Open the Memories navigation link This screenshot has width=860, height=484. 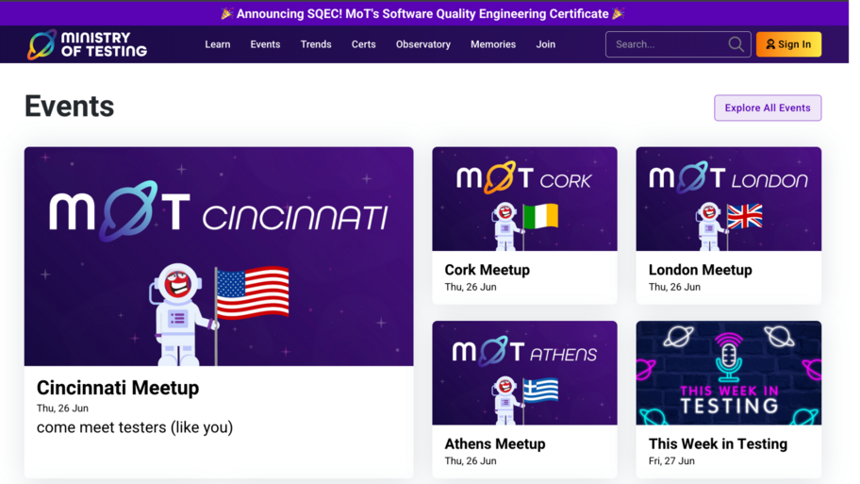pos(493,44)
